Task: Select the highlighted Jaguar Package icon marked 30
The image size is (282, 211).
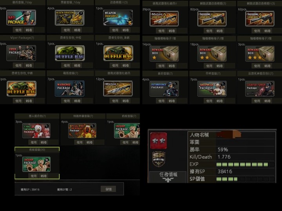Action: point(36,164)
